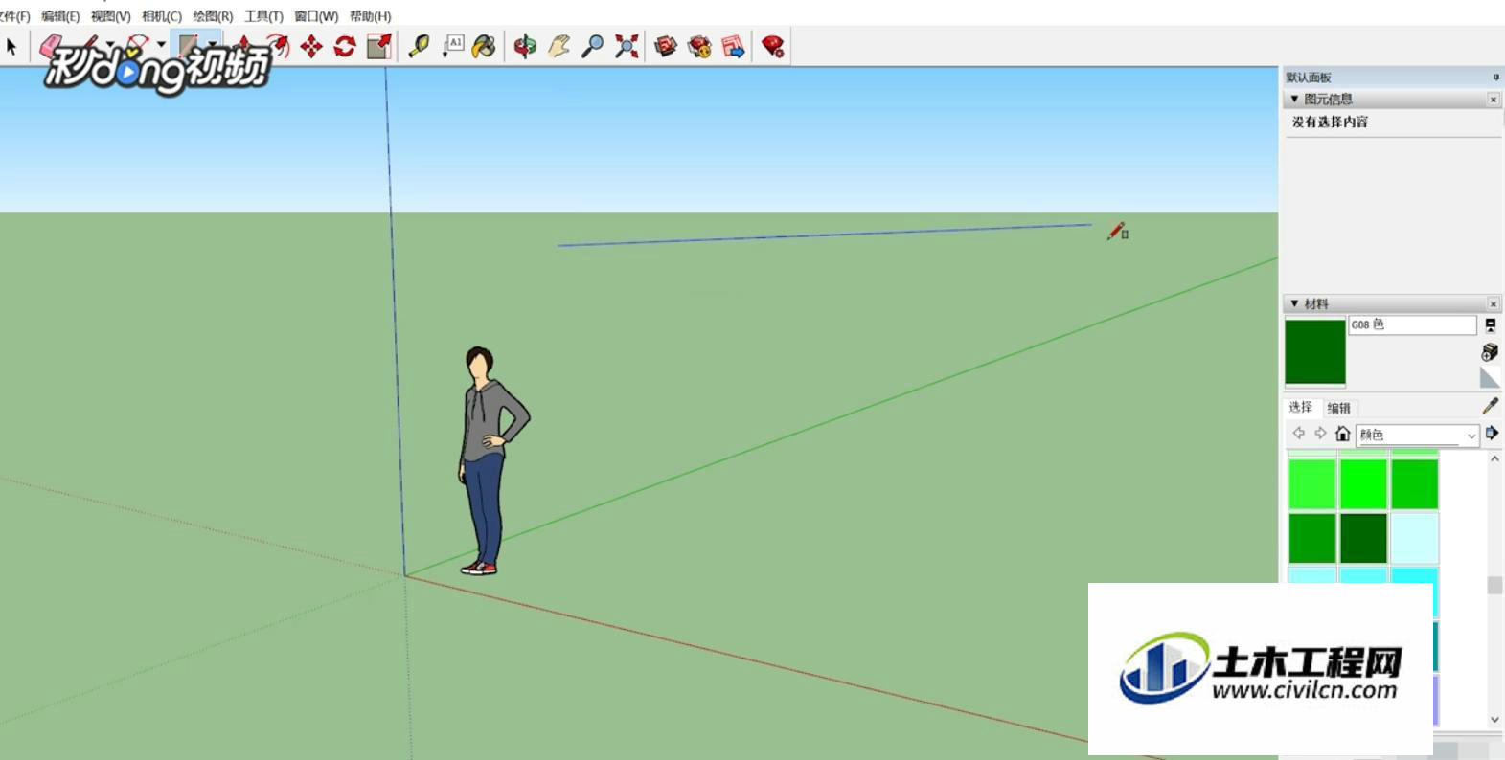Open the 编辑(E) menu
Image resolution: width=1505 pixels, height=760 pixels.
[x=60, y=16]
